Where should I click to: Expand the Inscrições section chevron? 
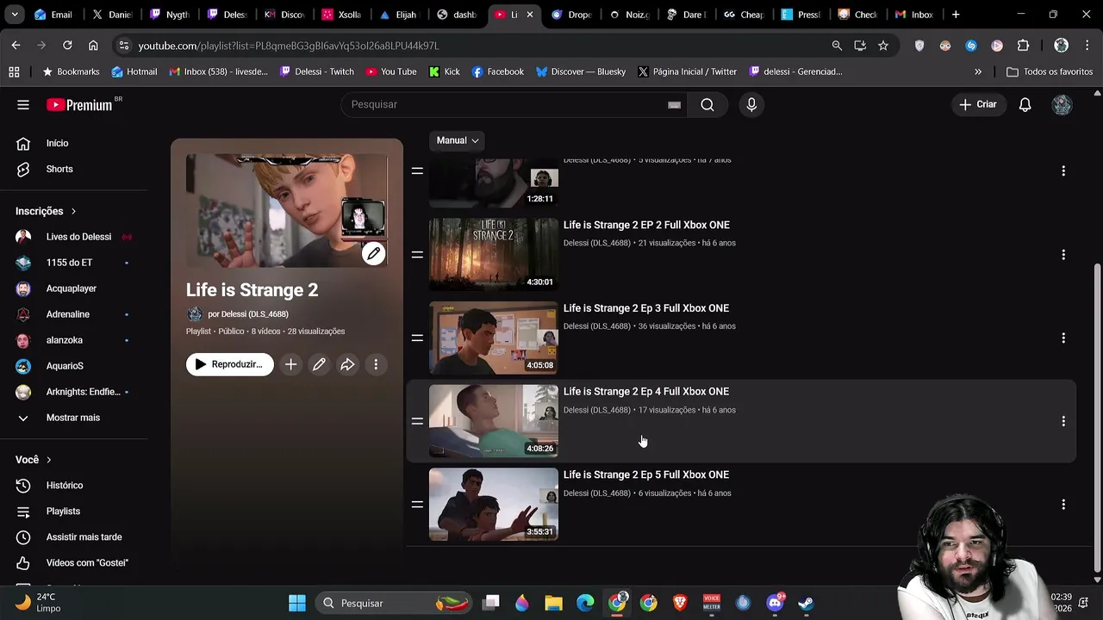pyautogui.click(x=73, y=211)
